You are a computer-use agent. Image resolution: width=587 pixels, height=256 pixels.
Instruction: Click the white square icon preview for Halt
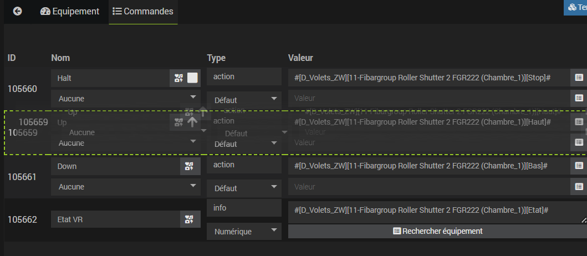192,78
